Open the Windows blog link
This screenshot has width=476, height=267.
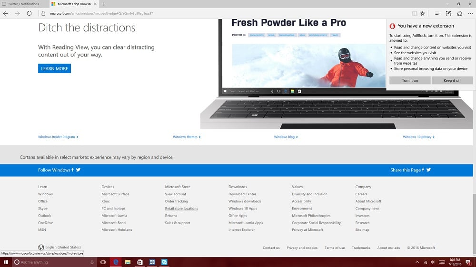click(286, 137)
